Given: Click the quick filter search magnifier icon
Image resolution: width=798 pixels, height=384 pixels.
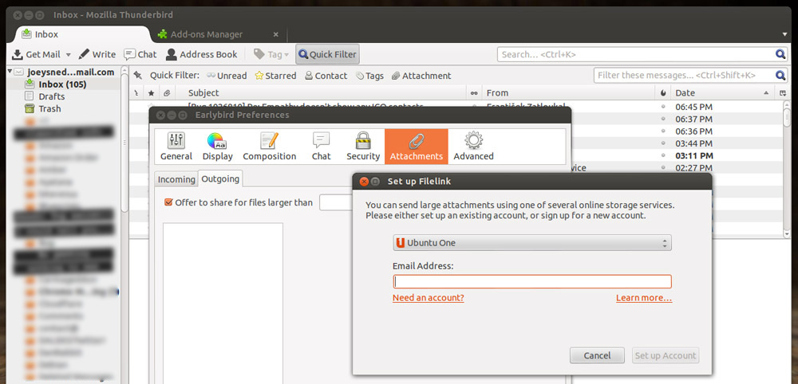Looking at the screenshot, I should point(780,75).
